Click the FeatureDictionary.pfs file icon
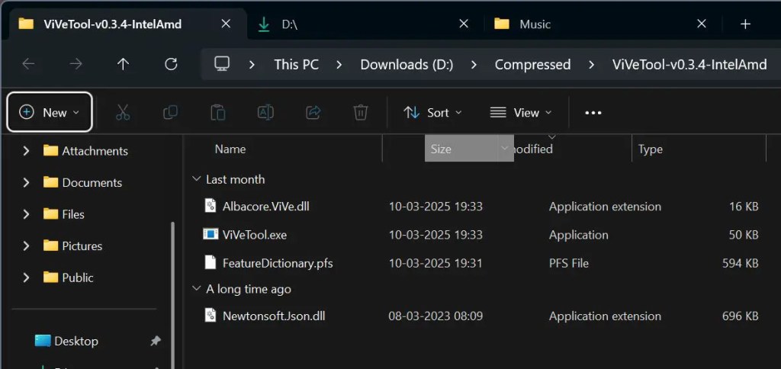 [211, 262]
